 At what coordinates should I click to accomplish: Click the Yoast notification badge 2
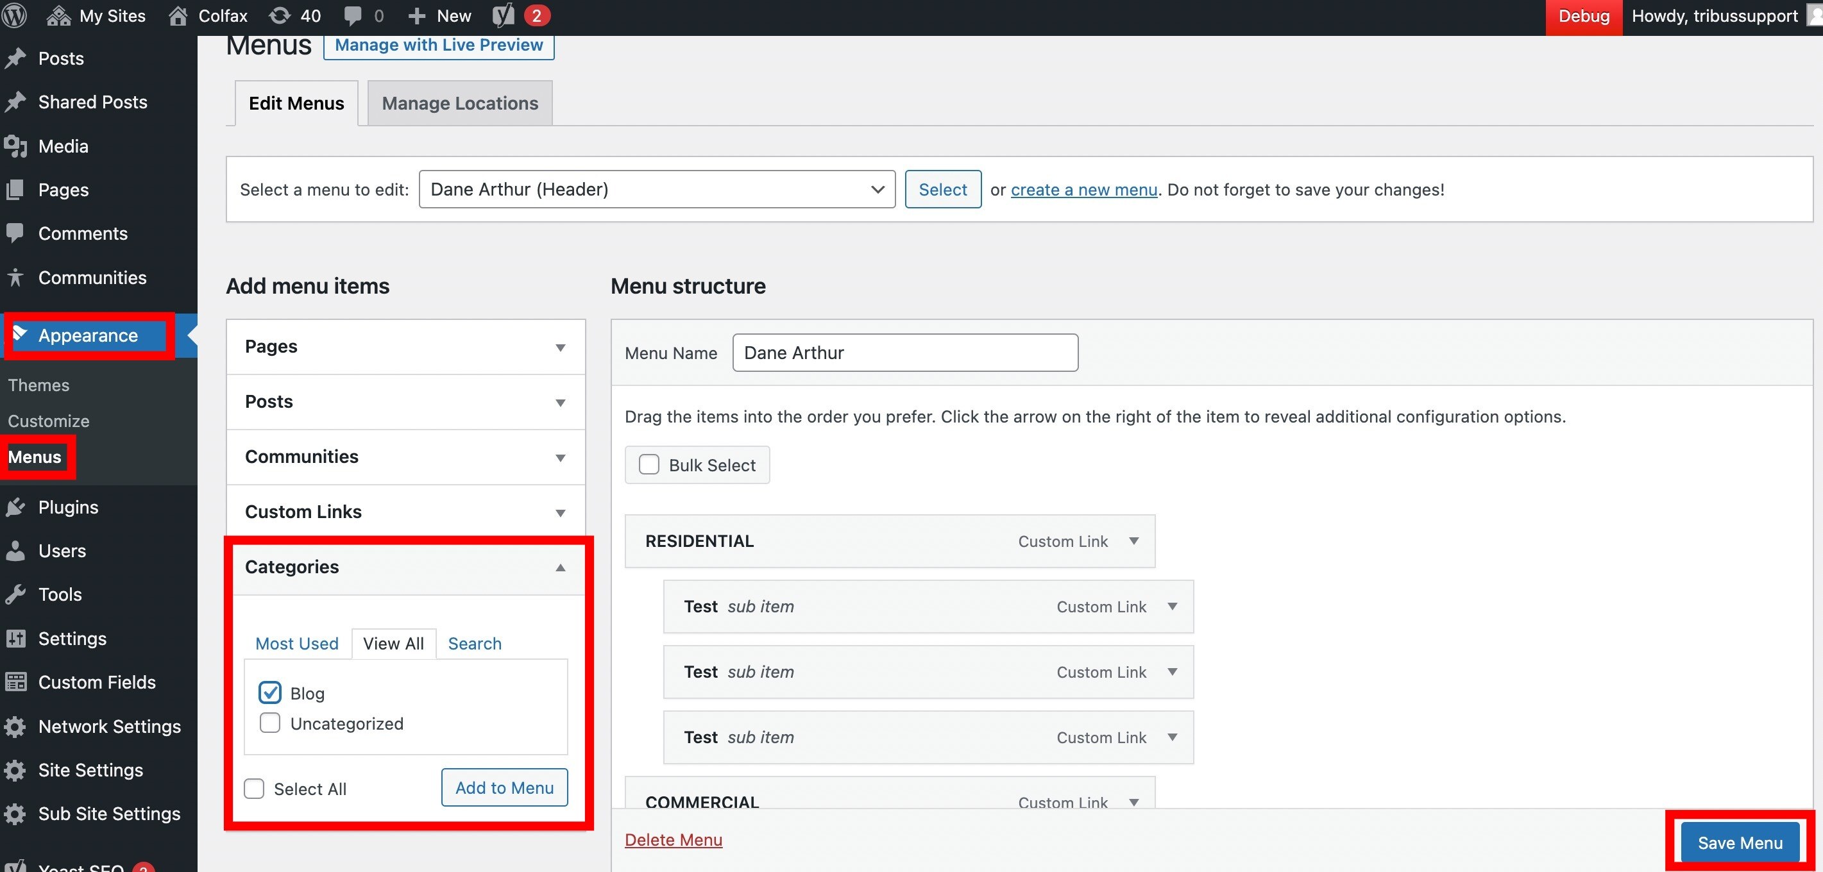pos(537,15)
